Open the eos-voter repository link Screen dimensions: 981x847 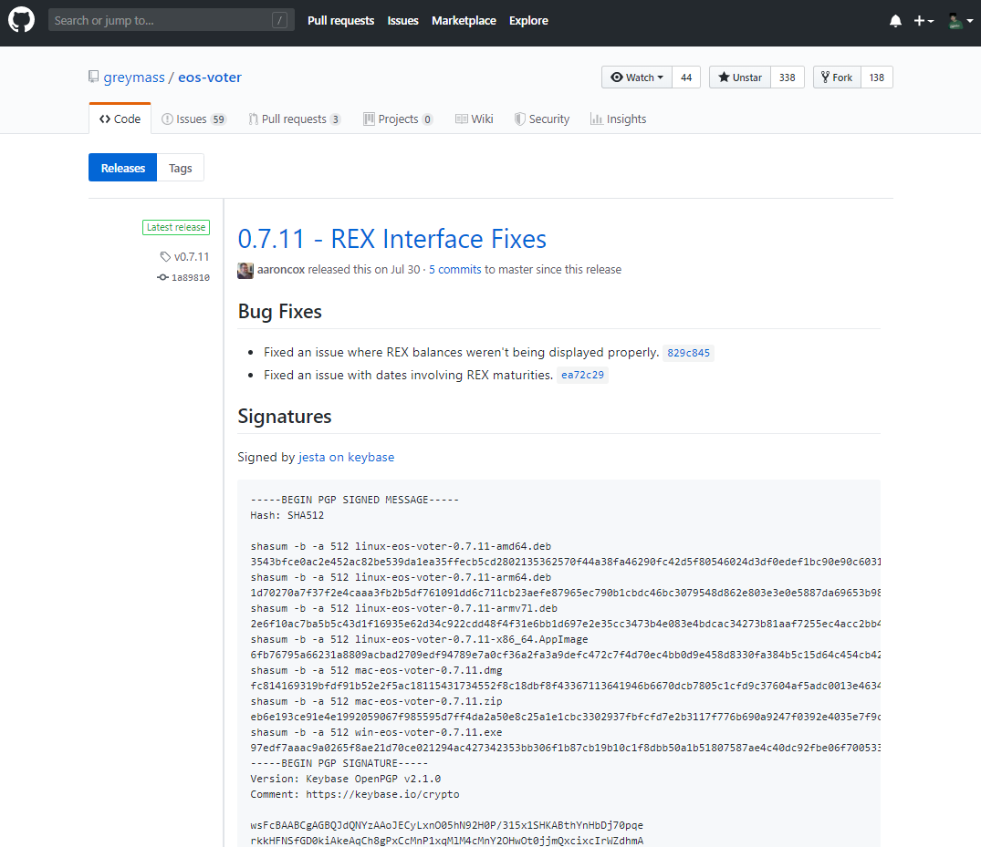click(210, 77)
